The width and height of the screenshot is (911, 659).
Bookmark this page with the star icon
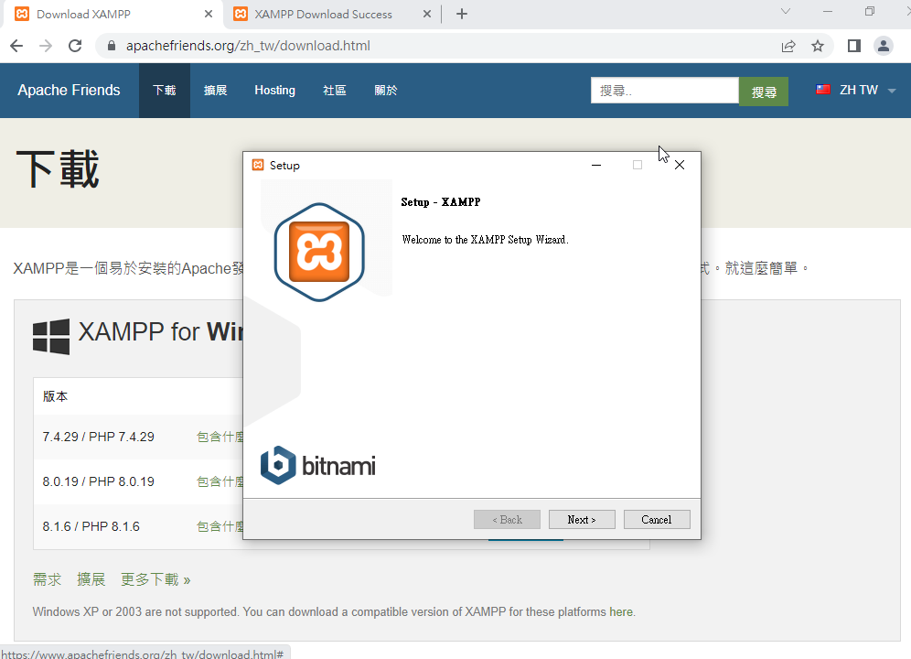click(x=818, y=46)
